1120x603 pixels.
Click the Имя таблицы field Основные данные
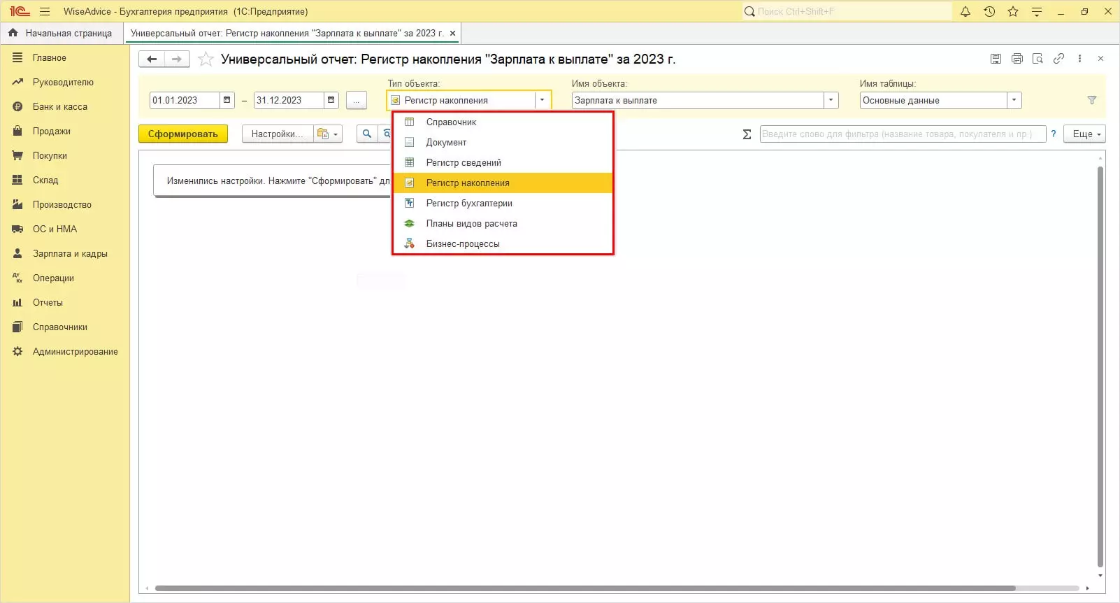pyautogui.click(x=933, y=100)
